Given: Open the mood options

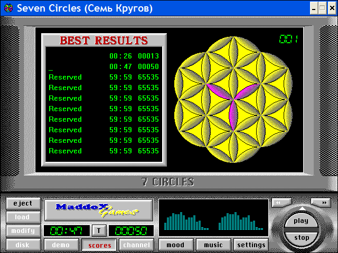Looking at the screenshot, I should (x=175, y=245).
